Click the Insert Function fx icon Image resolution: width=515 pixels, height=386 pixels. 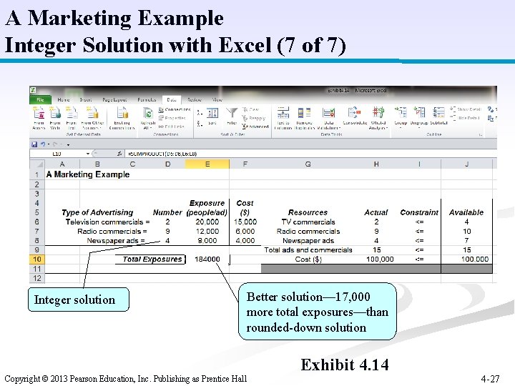[119, 154]
